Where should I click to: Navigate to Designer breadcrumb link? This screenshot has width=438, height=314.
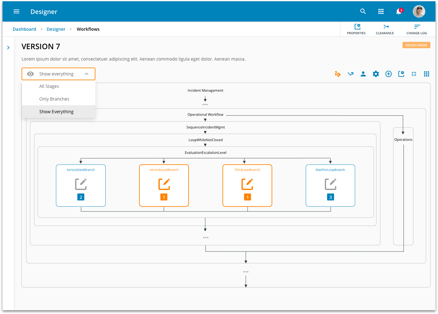(56, 29)
